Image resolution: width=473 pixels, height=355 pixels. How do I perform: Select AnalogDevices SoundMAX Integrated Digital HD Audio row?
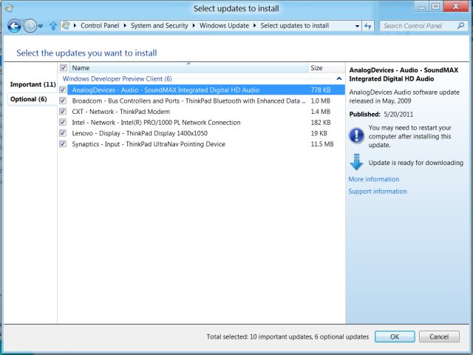(x=206, y=90)
